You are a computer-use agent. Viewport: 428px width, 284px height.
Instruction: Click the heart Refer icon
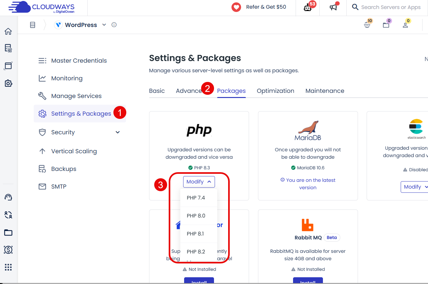pyautogui.click(x=236, y=7)
